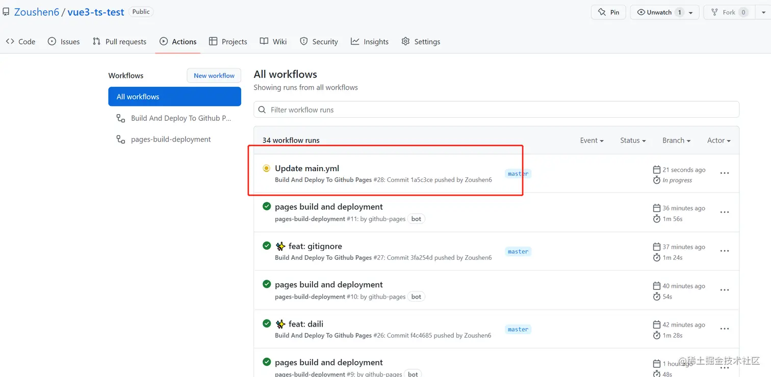This screenshot has height=377, width=771.
Task: Click the master branch label on feat: daili run
Action: point(518,330)
